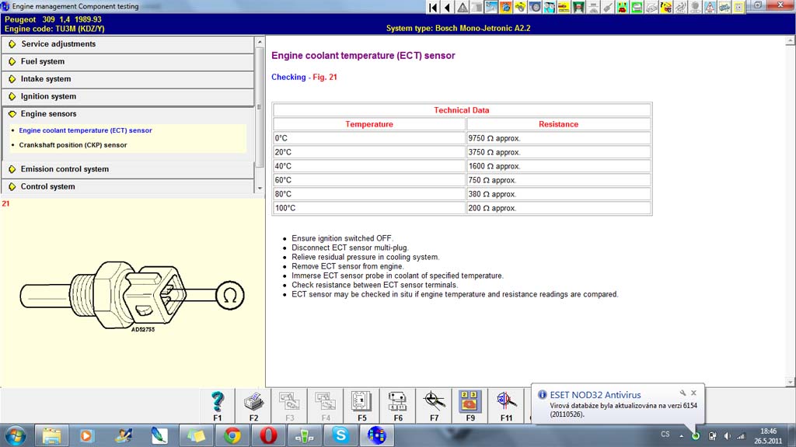The width and height of the screenshot is (796, 447).
Task: Collapse the Engine sensors section
Action: pyautogui.click(x=48, y=114)
